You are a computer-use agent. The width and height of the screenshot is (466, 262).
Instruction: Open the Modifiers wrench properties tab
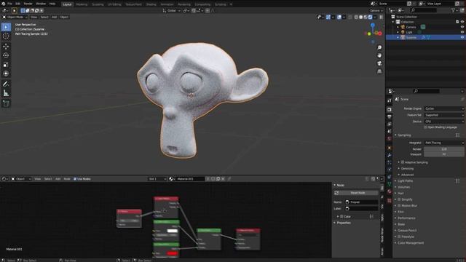pyautogui.click(x=390, y=155)
